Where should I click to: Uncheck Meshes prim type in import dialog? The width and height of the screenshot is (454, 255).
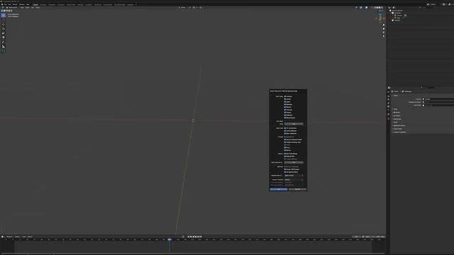point(285,107)
